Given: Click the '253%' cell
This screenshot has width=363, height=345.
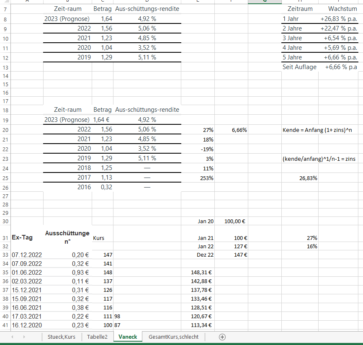Looking at the screenshot, I should point(198,178).
